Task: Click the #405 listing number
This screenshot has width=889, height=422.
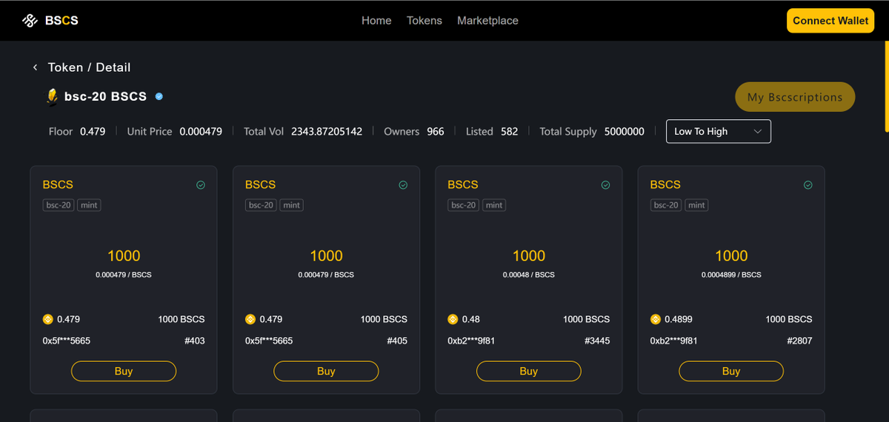Action: pos(396,341)
